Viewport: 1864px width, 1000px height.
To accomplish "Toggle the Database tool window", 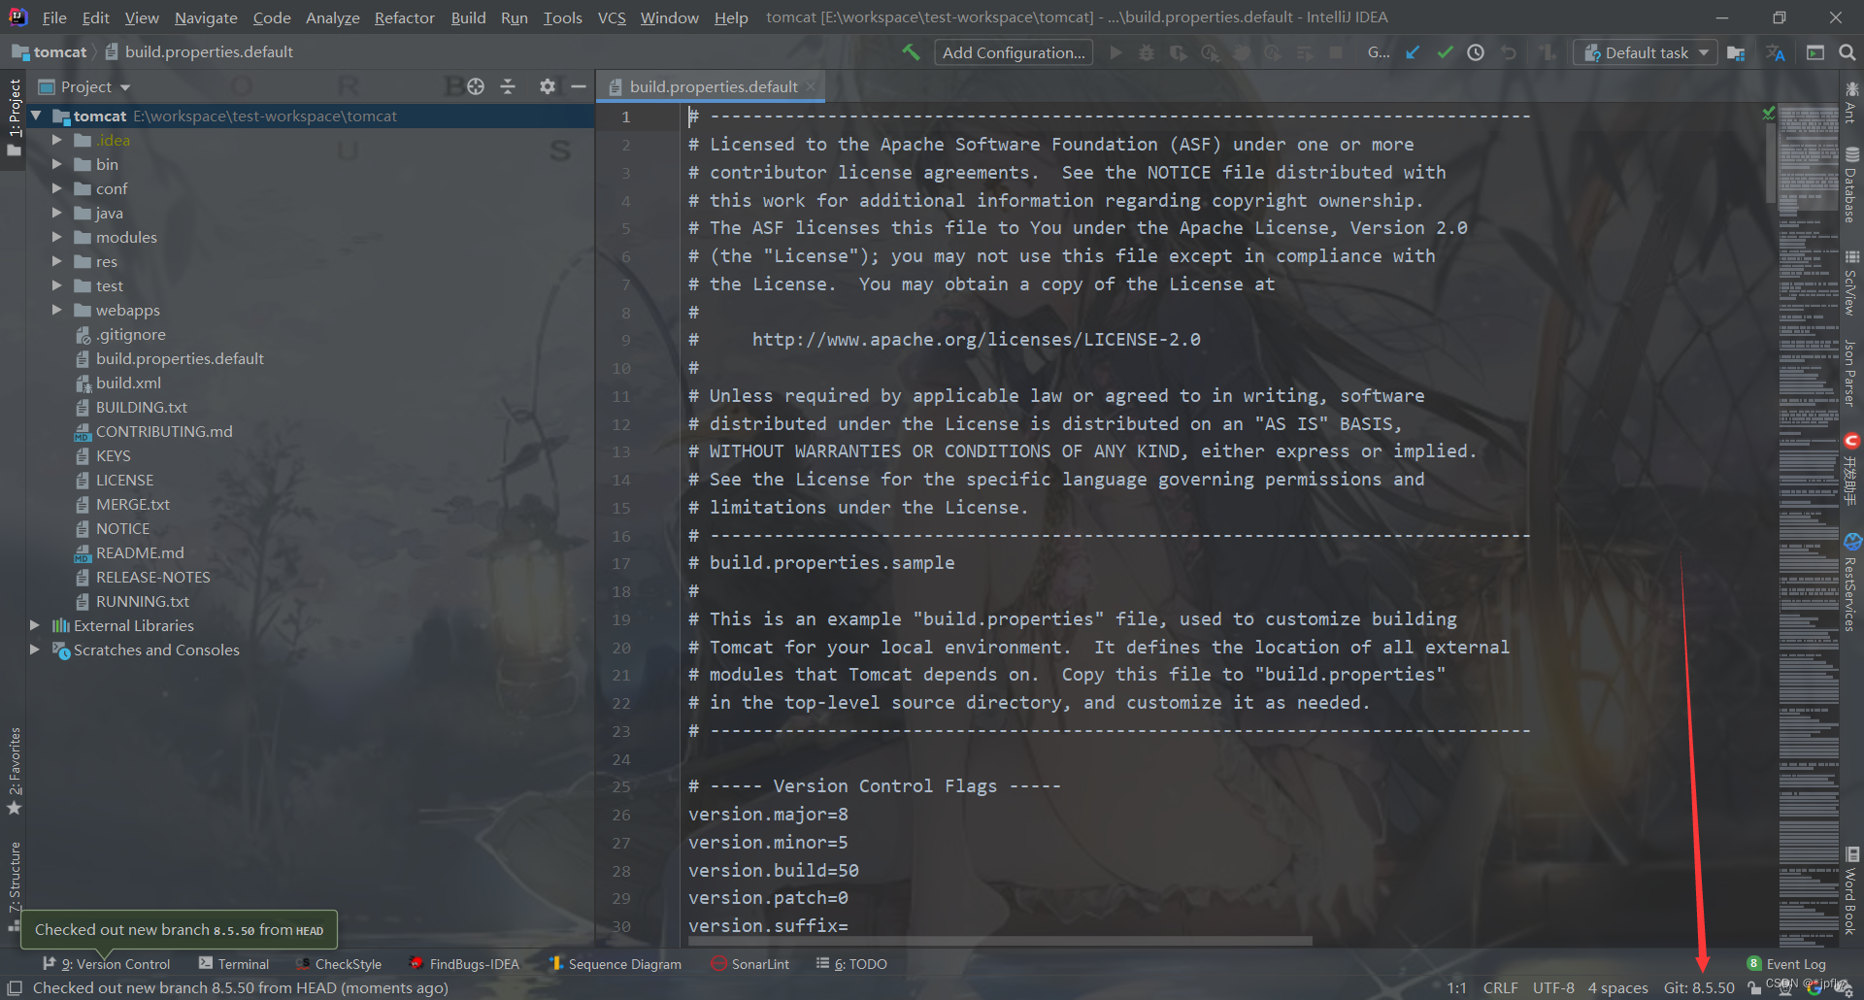I will click(1851, 185).
